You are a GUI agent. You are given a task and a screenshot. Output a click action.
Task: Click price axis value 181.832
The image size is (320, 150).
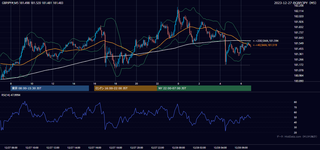298,27
